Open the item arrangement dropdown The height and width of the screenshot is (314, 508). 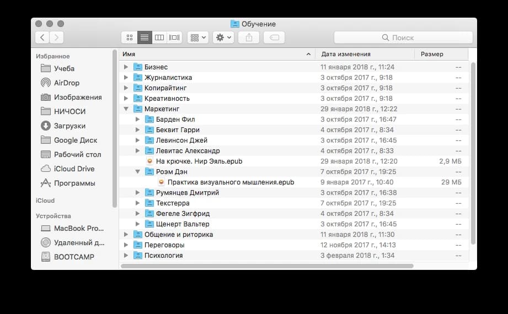(197, 37)
